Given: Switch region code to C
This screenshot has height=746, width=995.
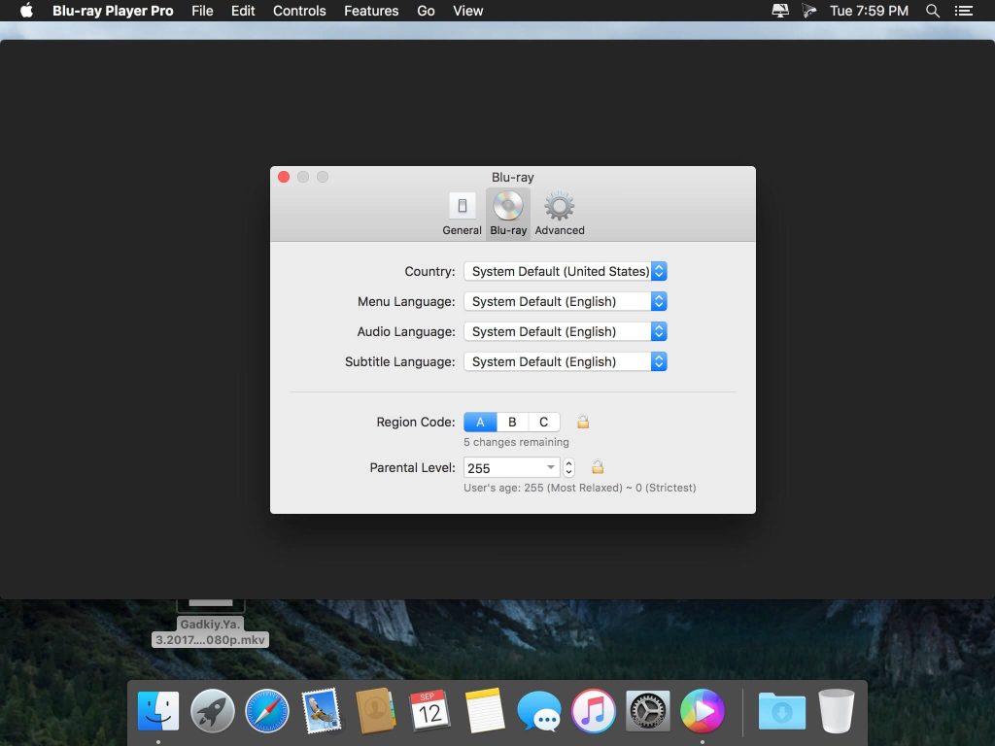Looking at the screenshot, I should point(544,422).
